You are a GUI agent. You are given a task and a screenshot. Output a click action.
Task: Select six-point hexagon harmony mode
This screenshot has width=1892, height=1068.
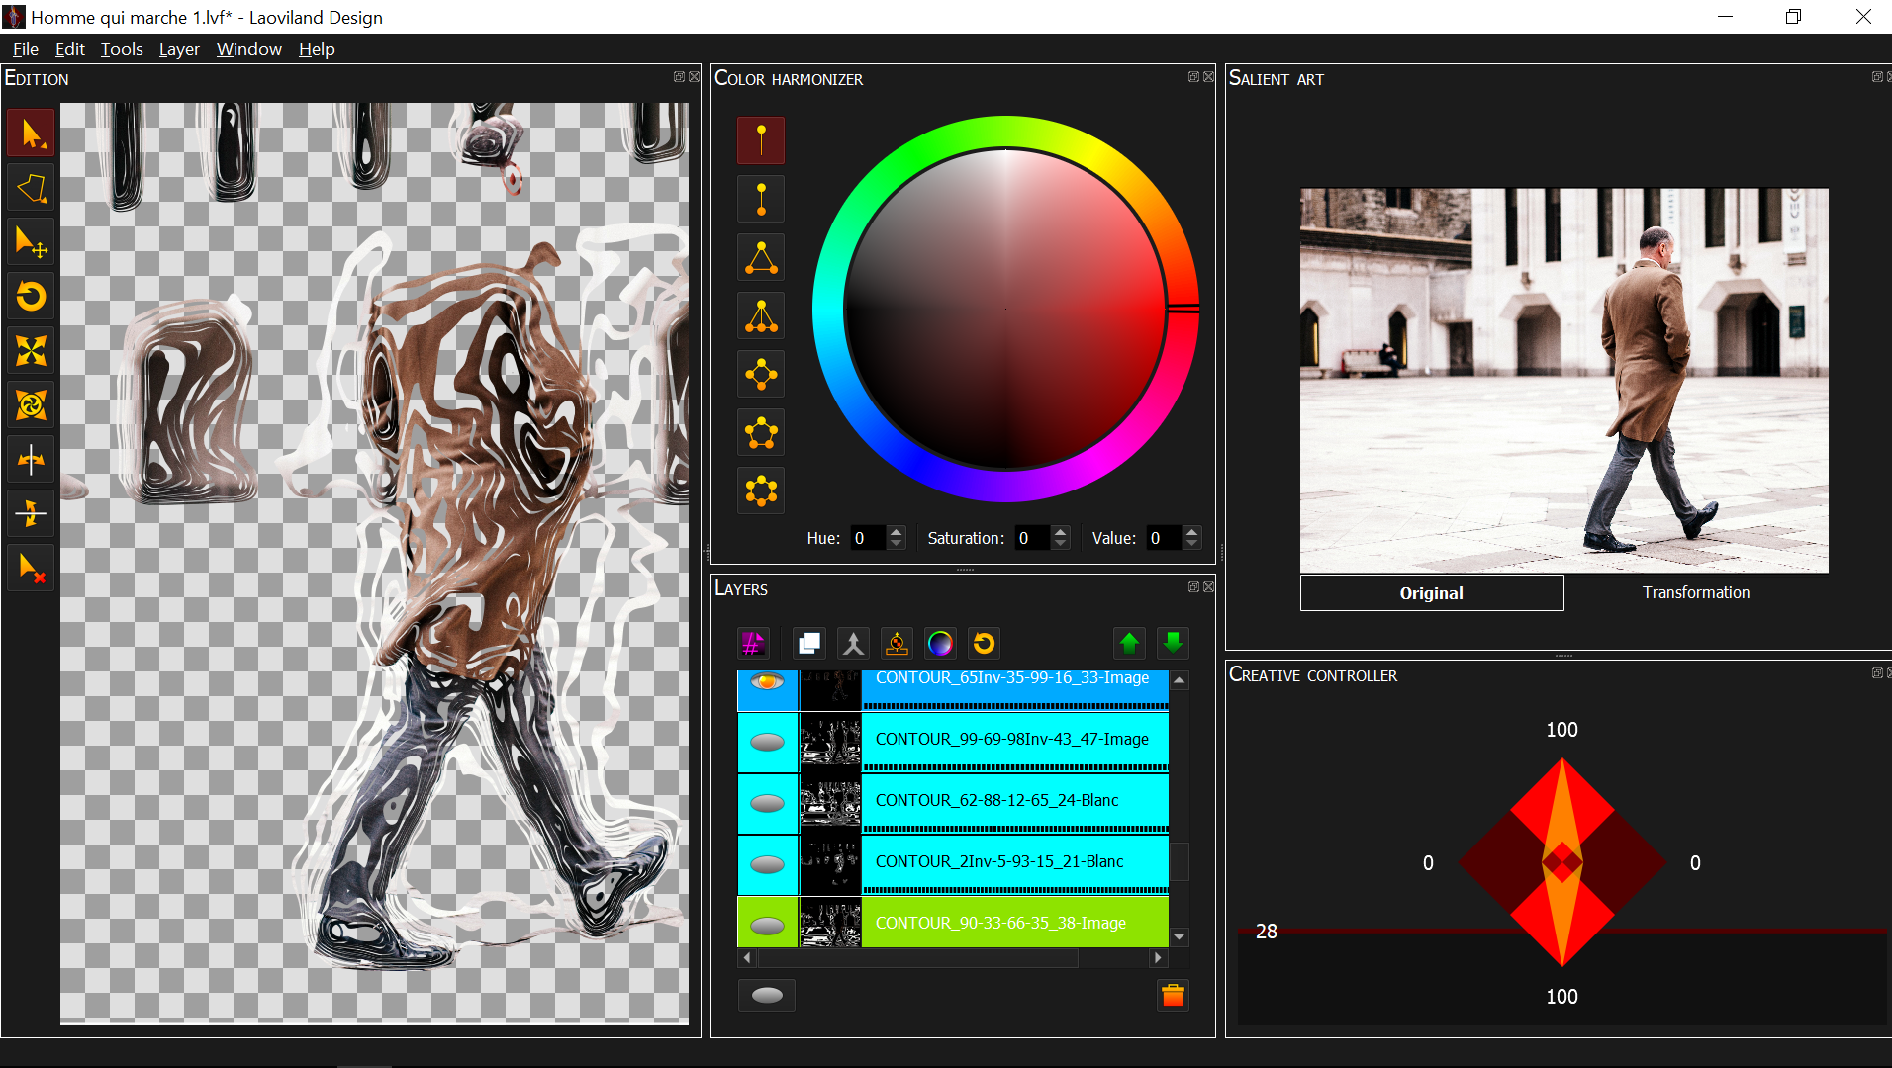coord(761,490)
